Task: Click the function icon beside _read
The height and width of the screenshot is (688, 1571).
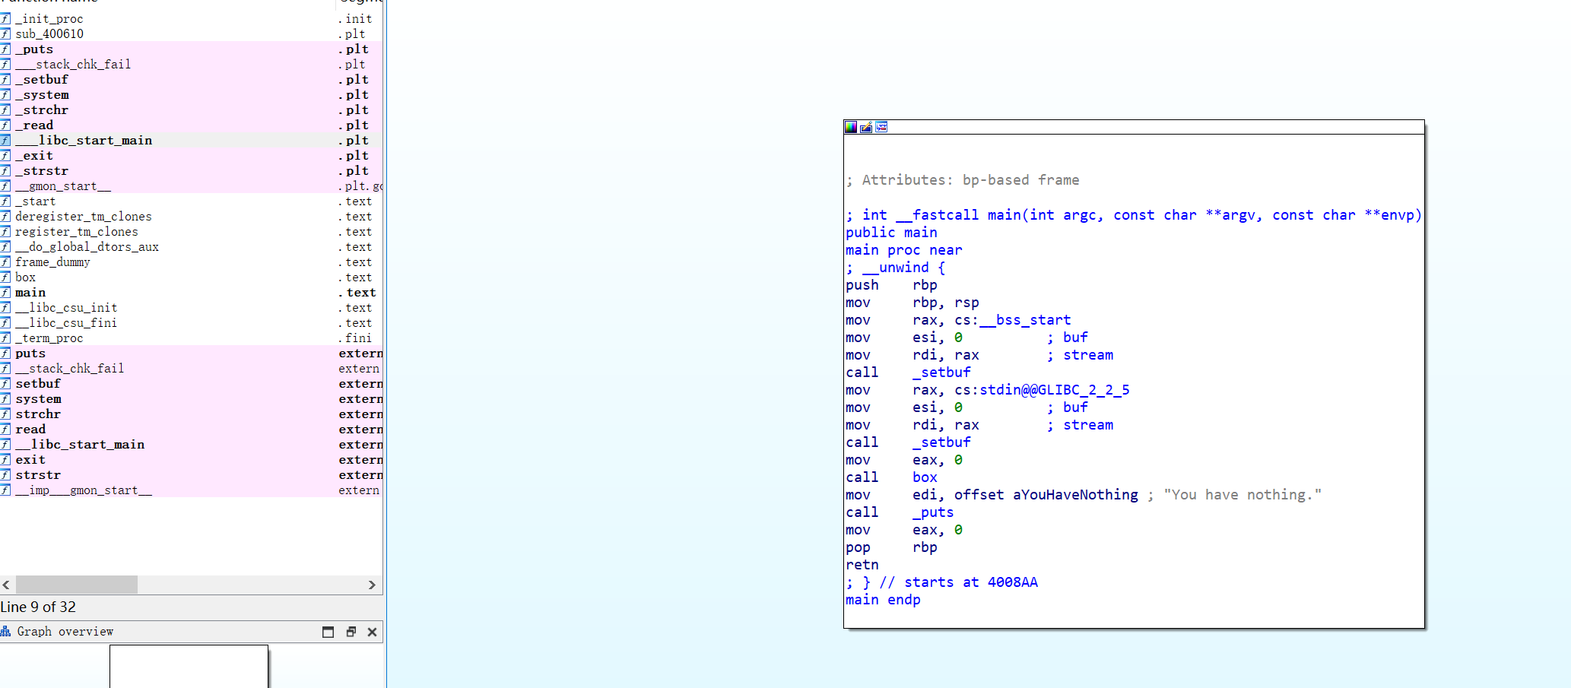Action: [x=5, y=125]
